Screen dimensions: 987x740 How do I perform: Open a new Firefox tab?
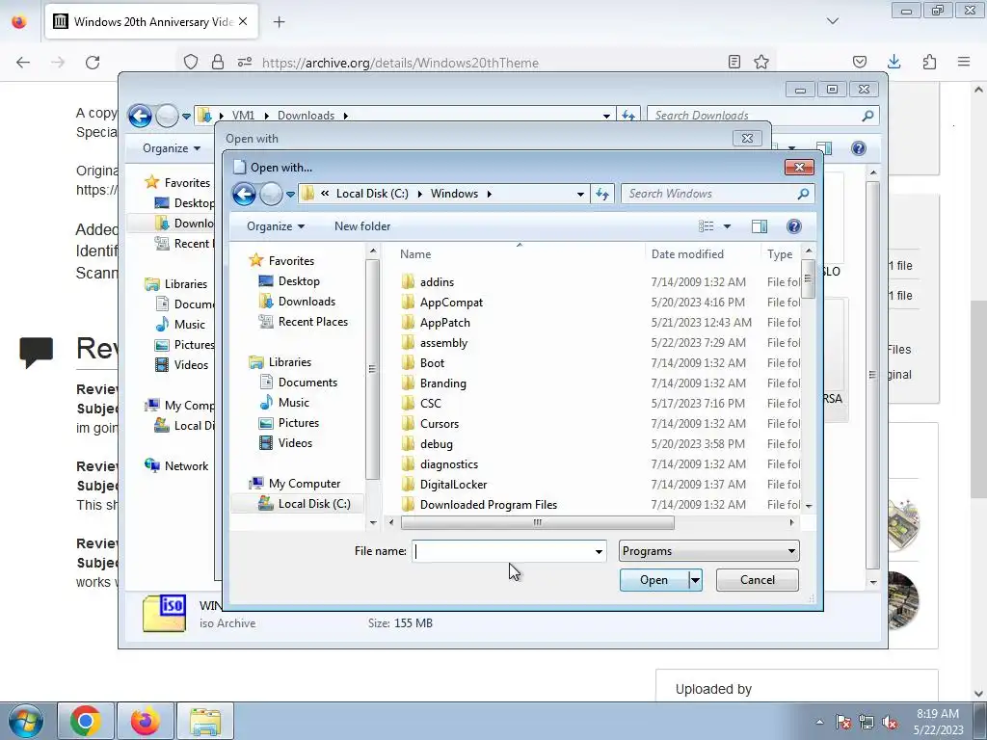click(x=280, y=22)
